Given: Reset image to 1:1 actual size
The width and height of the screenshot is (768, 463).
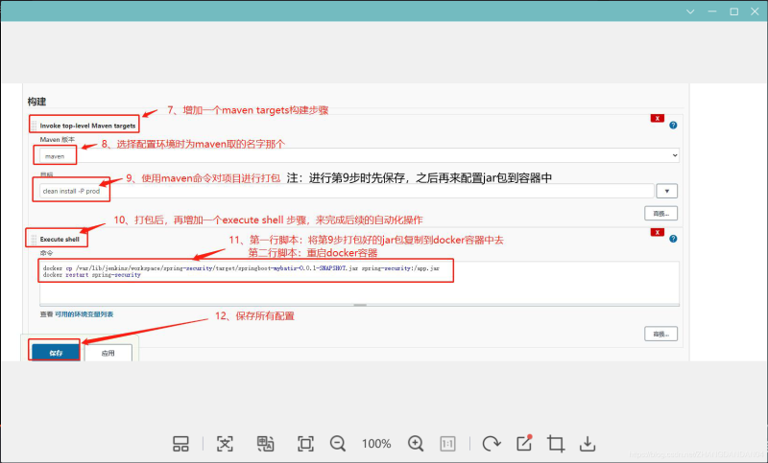Looking at the screenshot, I should [447, 444].
